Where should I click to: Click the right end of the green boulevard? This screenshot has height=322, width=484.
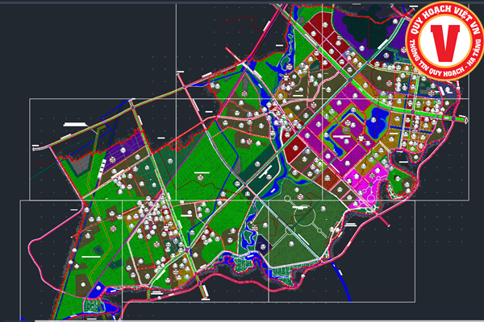(x=460, y=118)
